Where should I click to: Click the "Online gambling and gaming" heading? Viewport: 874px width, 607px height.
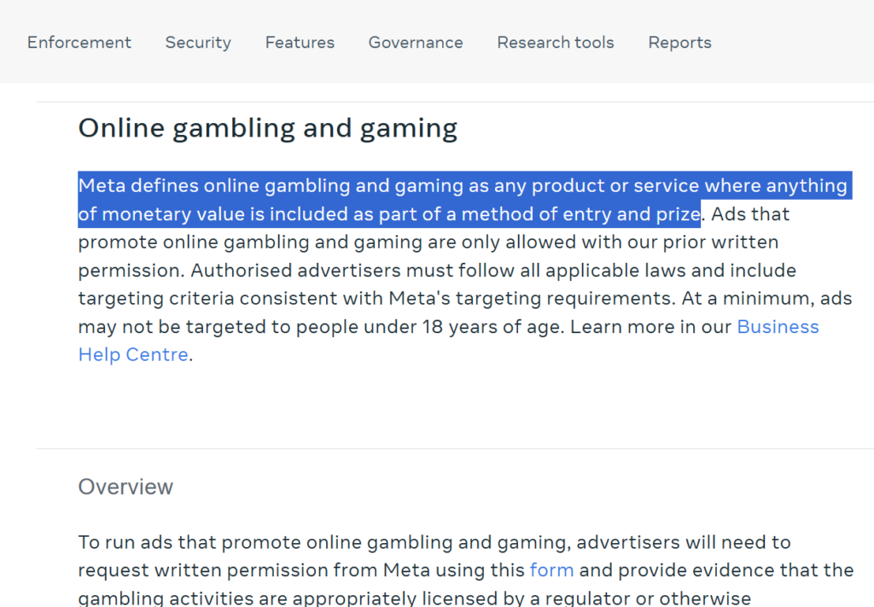pos(268,128)
